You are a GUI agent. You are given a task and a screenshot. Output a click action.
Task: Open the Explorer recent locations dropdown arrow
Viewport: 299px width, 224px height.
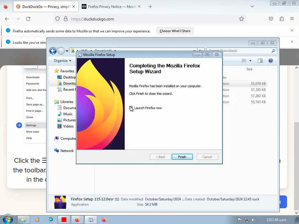coord(67,51)
